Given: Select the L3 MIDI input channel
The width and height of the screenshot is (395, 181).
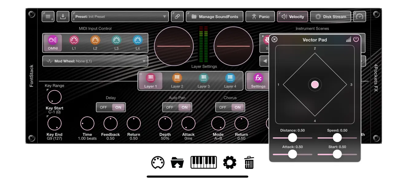Looking at the screenshot, I should (x=116, y=43).
